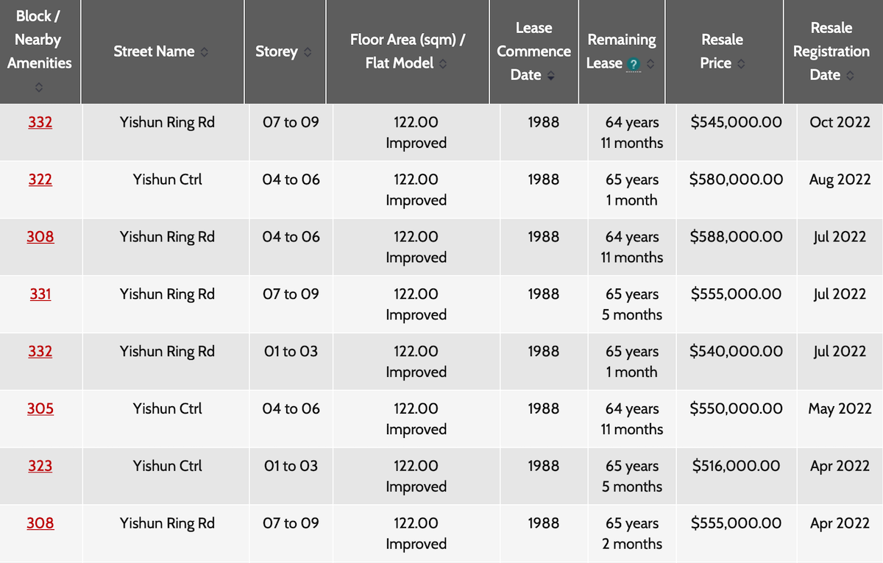The image size is (883, 563).
Task: Open block 322 Yishun Ctrl link
Action: point(40,180)
